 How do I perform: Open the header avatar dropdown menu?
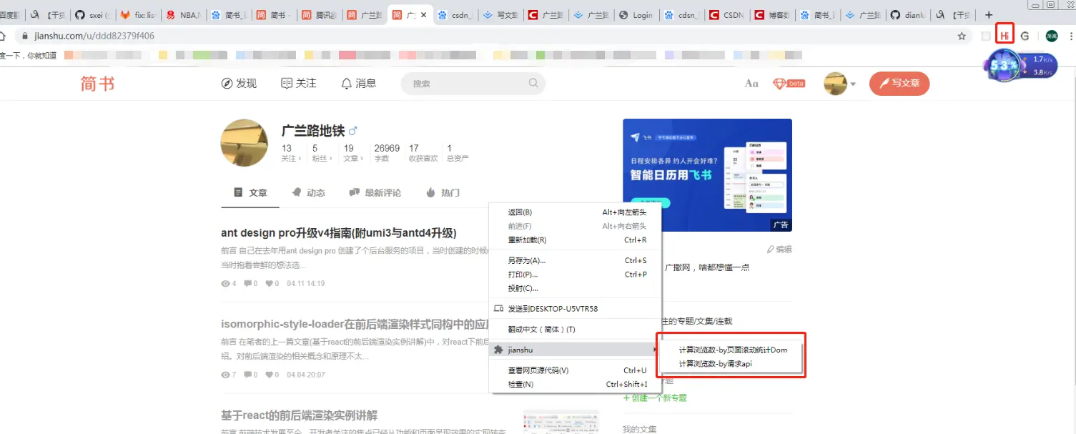pyautogui.click(x=839, y=84)
